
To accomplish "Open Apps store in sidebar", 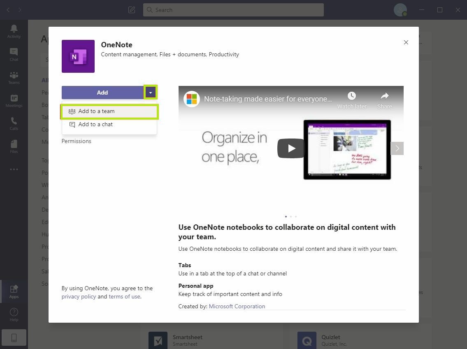I will pyautogui.click(x=14, y=291).
